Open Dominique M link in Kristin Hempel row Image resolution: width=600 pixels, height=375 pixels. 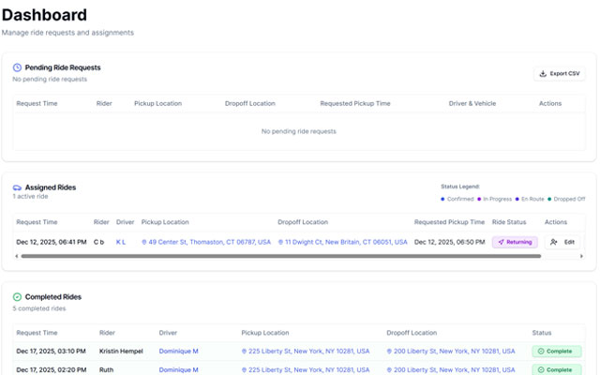[x=179, y=351]
